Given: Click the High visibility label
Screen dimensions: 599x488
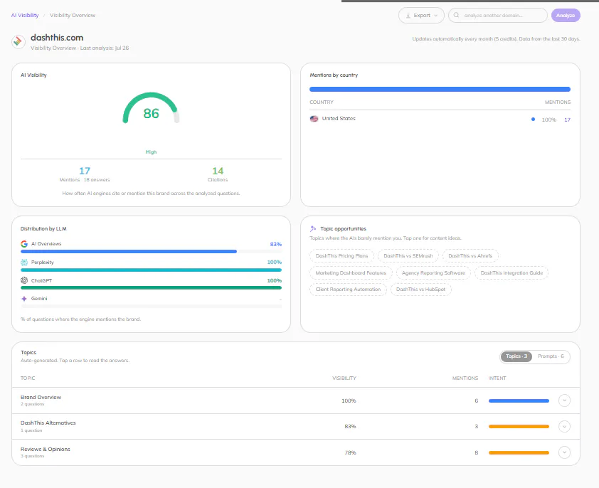Looking at the screenshot, I should [x=151, y=152].
